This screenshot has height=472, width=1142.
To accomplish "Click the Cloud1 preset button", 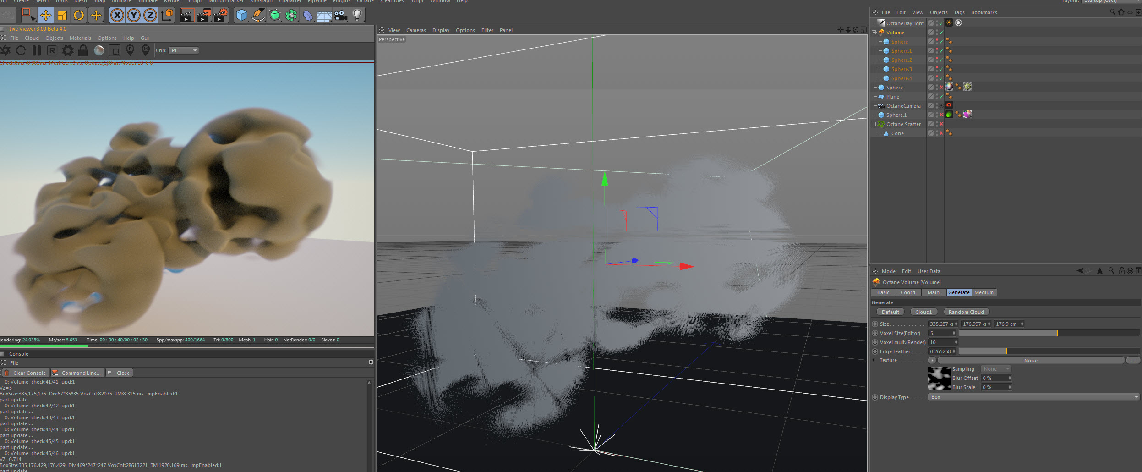I will coord(923,312).
